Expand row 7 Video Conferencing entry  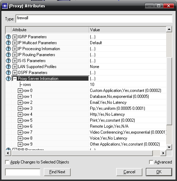(x=20, y=132)
